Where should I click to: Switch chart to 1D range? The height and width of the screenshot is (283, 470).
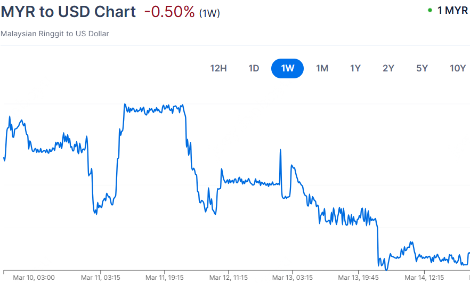tap(254, 68)
